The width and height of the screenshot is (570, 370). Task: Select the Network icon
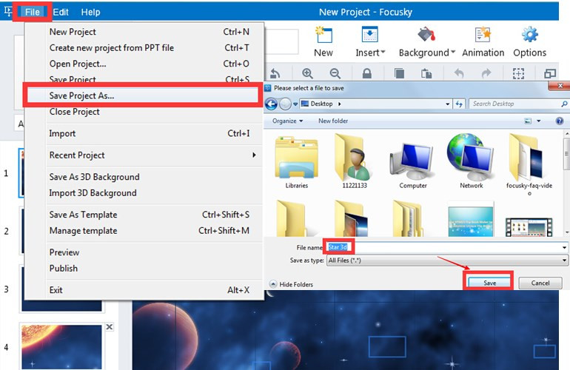tap(470, 157)
